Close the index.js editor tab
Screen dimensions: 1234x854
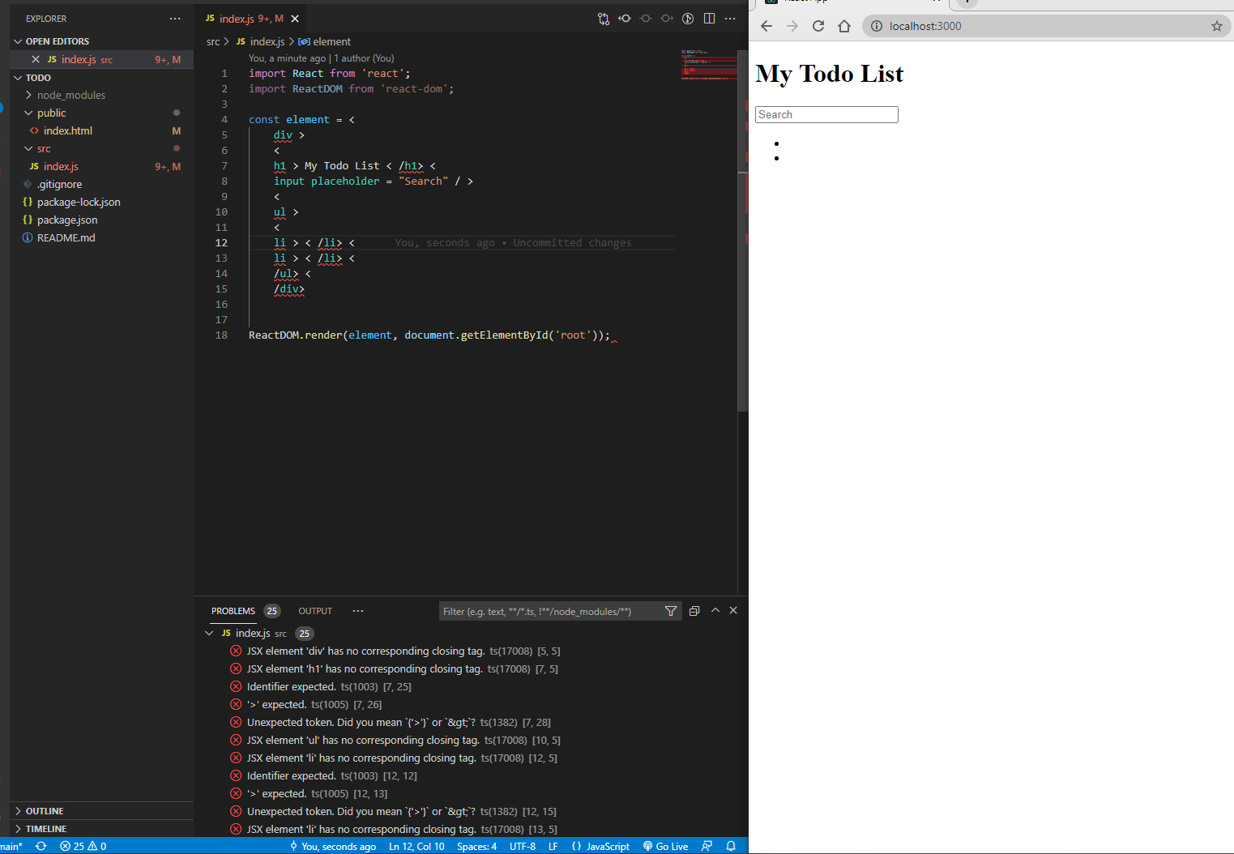click(x=295, y=19)
